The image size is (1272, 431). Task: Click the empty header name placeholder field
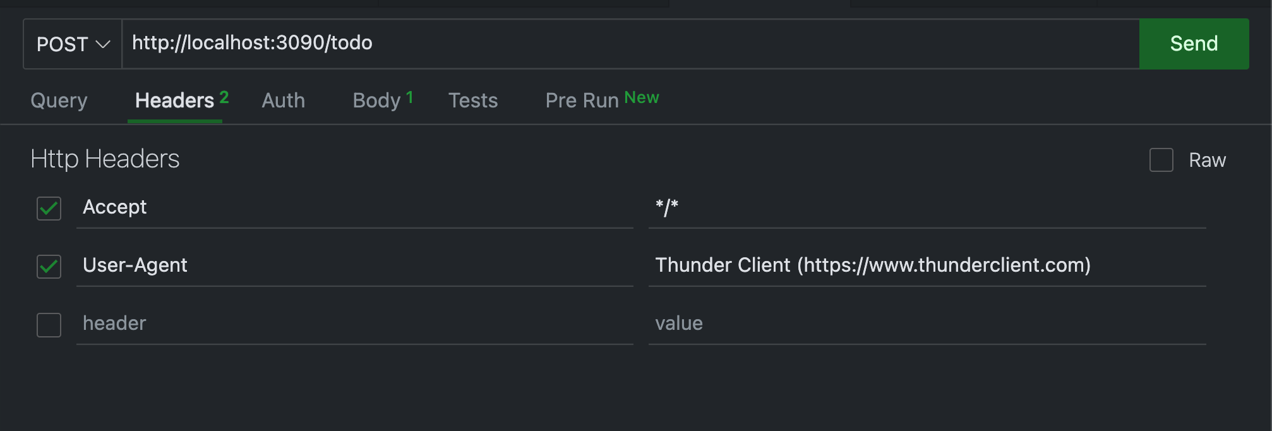(x=354, y=324)
